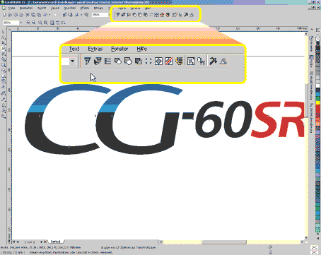
Task: Open the property bar zoom level dropdown
Action: point(21,23)
